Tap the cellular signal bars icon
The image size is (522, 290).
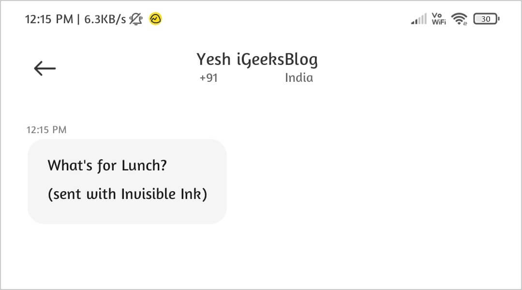coord(418,19)
